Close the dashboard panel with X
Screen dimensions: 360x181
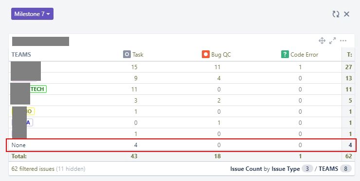click(x=346, y=14)
